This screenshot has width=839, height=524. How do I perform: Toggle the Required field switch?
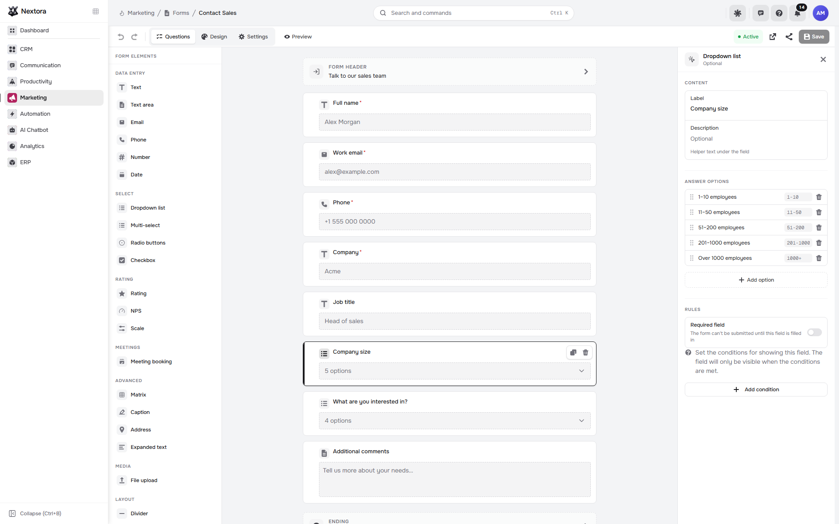pos(815,332)
